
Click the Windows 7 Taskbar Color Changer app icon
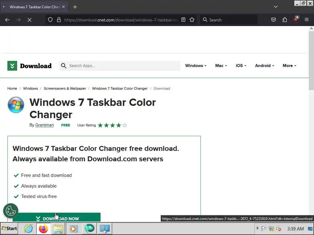tap(16, 105)
